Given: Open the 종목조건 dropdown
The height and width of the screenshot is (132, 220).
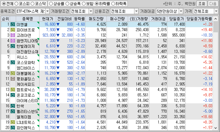Looking at the screenshot, I should 48,11.
